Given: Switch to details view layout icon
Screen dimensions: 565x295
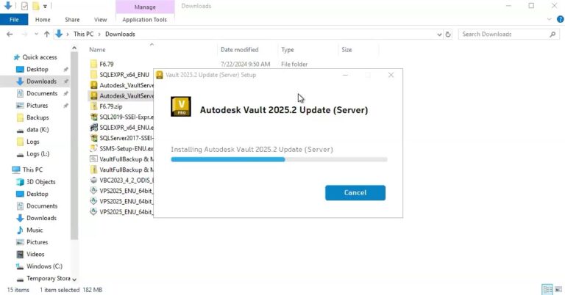Looking at the screenshot, I should tap(547, 289).
